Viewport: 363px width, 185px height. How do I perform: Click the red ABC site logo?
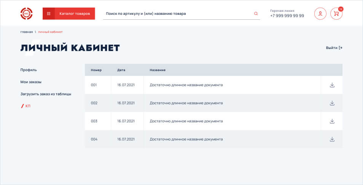[x=26, y=14]
